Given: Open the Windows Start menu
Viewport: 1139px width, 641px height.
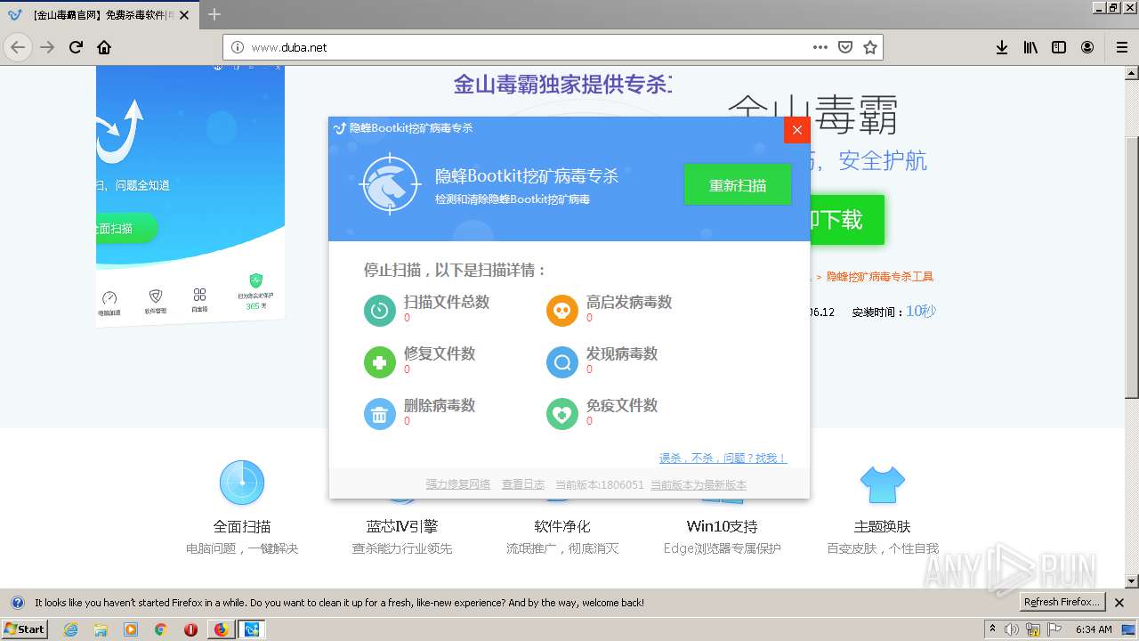Looking at the screenshot, I should [24, 629].
